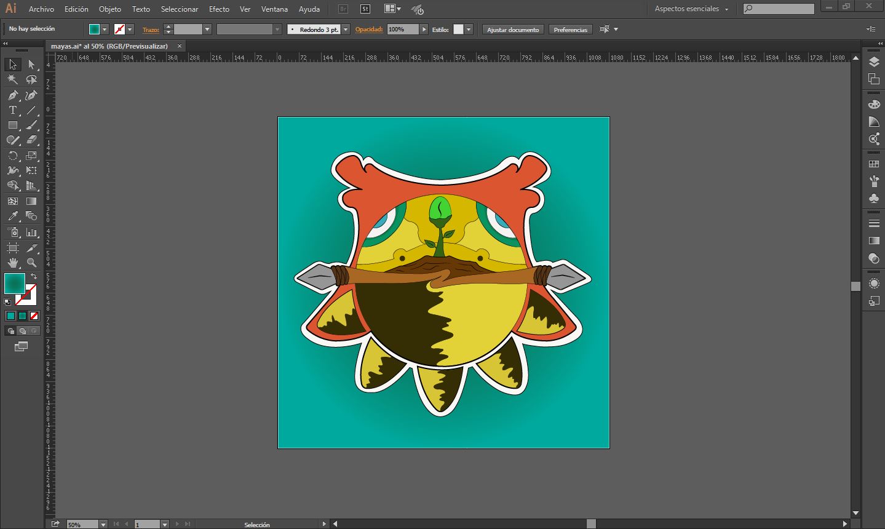Click the orange Opacidad label link
Image resolution: width=885 pixels, height=529 pixels.
(x=369, y=30)
